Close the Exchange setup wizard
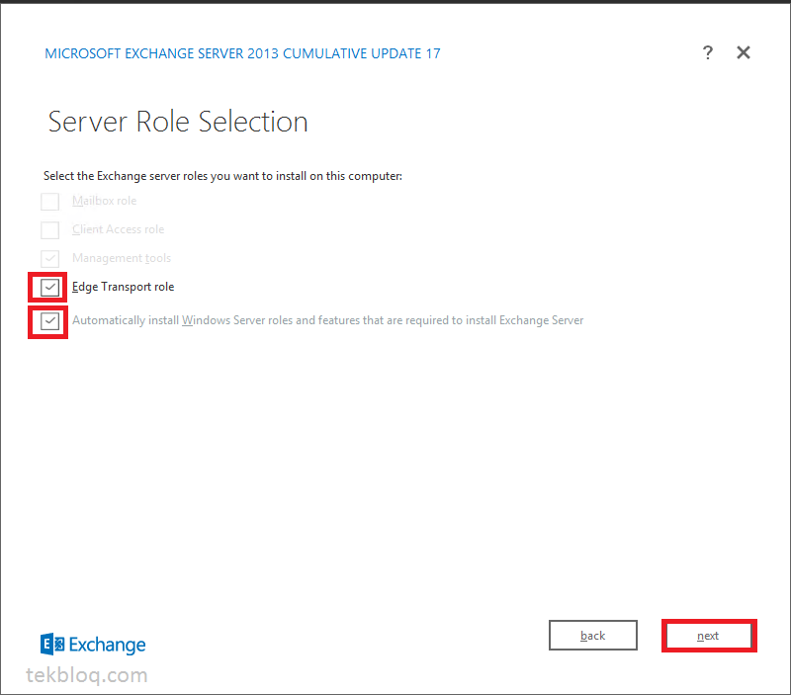This screenshot has height=695, width=791. point(744,52)
